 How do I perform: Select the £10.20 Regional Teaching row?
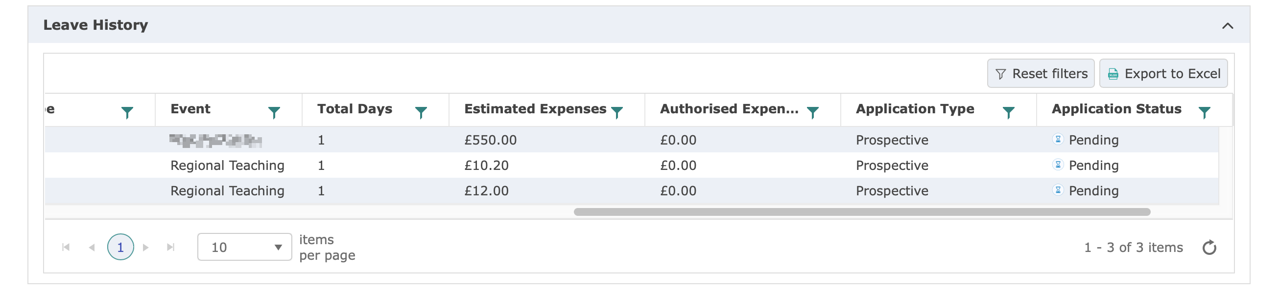487,166
